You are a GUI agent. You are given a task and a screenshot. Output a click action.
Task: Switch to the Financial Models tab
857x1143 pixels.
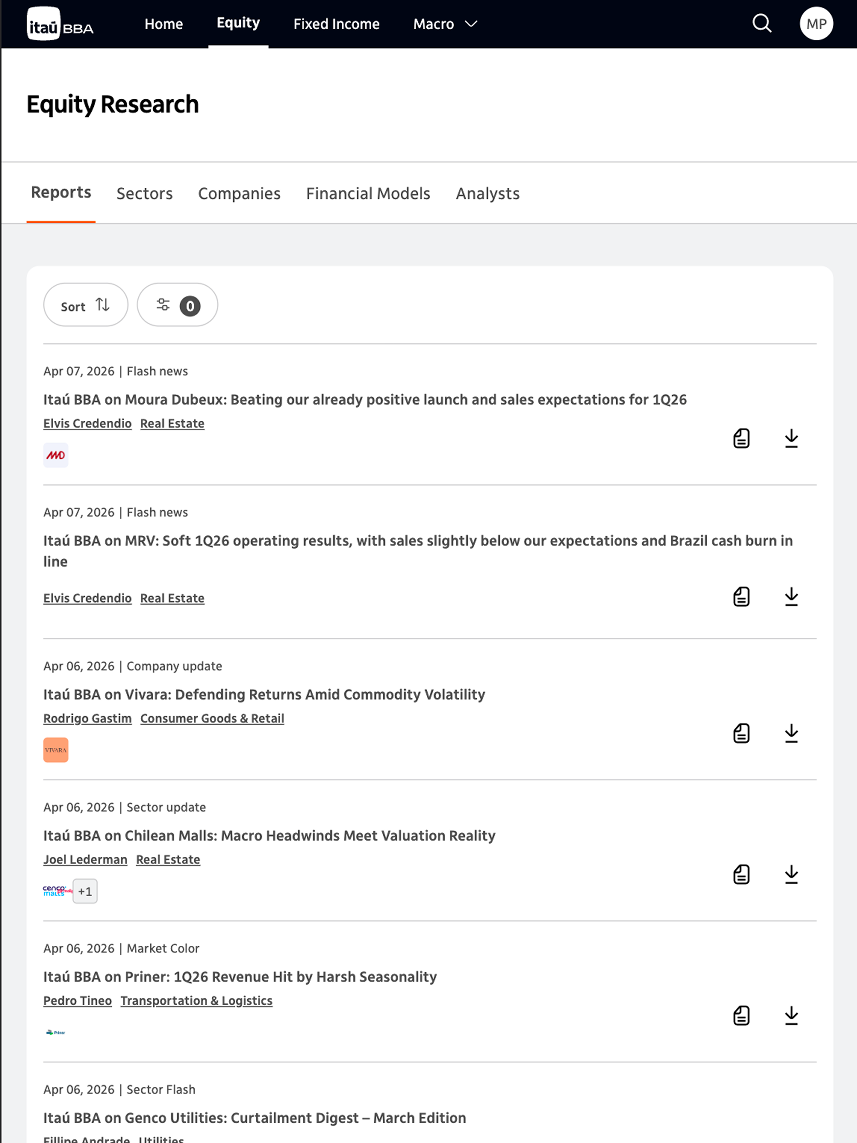pos(368,193)
